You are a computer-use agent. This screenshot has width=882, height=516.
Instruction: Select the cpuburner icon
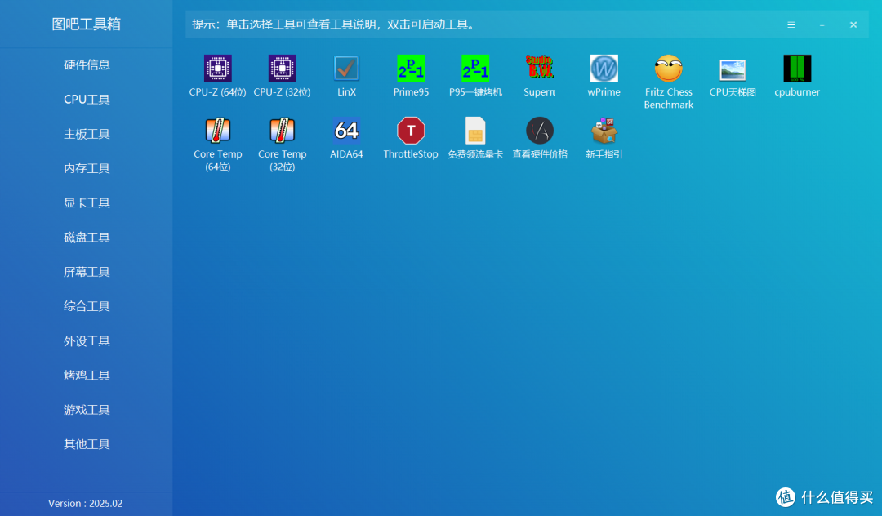pos(797,69)
